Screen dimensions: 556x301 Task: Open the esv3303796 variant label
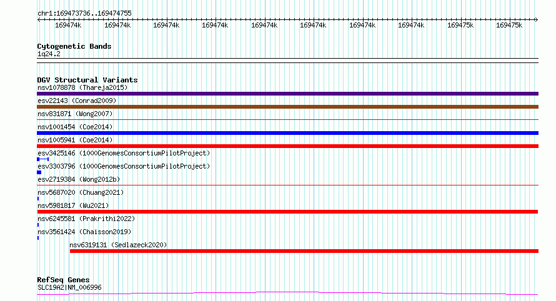tap(124, 166)
